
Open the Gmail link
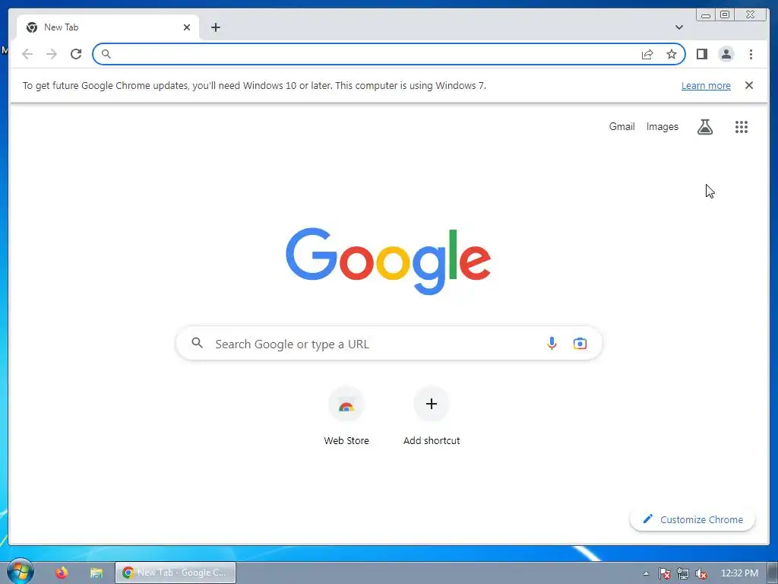(x=621, y=127)
